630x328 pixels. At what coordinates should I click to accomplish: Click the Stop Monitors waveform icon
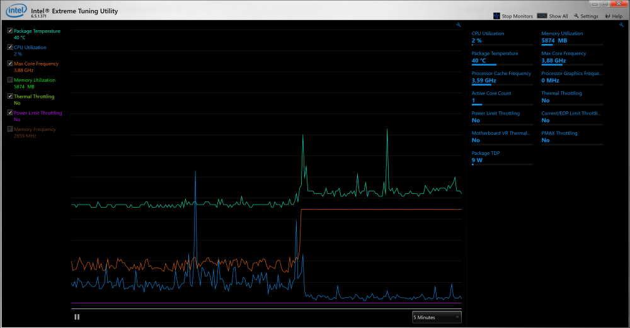coord(498,16)
